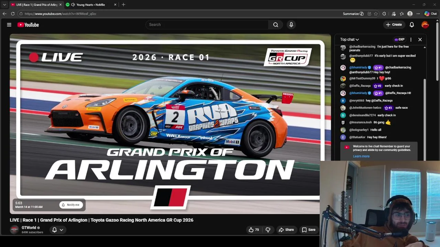Image resolution: width=440 pixels, height=247 pixels.
Task: Click Notify me on the video
Action: tap(71, 205)
